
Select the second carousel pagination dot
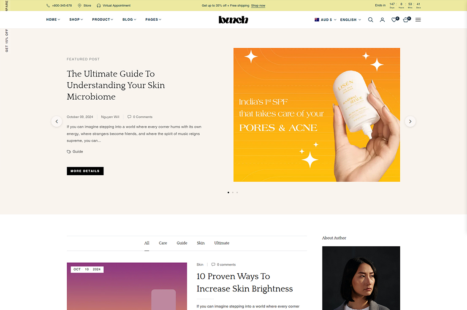[x=233, y=192]
